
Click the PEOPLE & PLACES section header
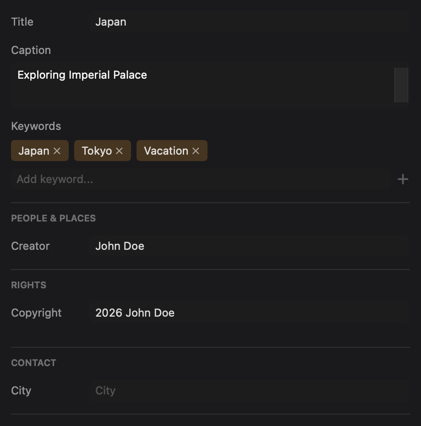click(53, 218)
